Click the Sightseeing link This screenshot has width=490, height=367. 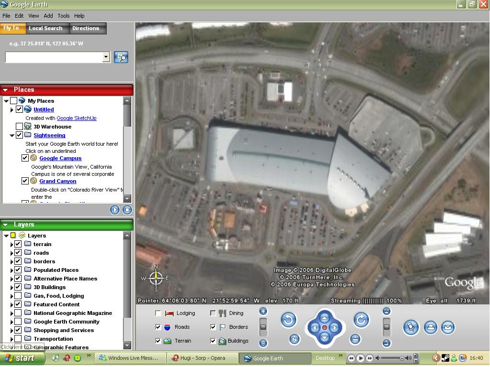tap(49, 135)
